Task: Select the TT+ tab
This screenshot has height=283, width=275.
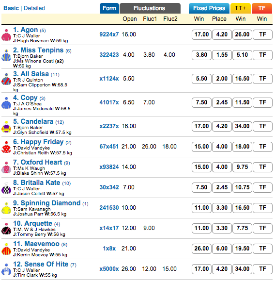Action: pyautogui.click(x=240, y=8)
